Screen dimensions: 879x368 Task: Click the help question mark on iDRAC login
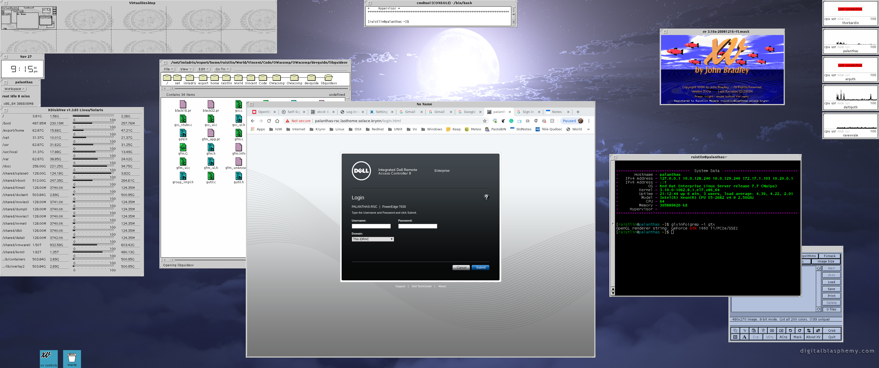tap(486, 197)
